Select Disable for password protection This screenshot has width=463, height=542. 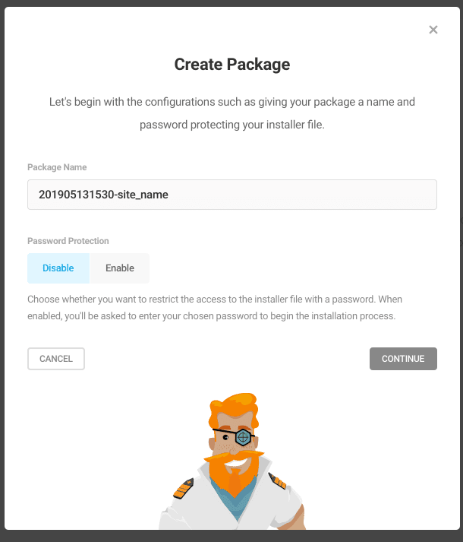[58, 268]
